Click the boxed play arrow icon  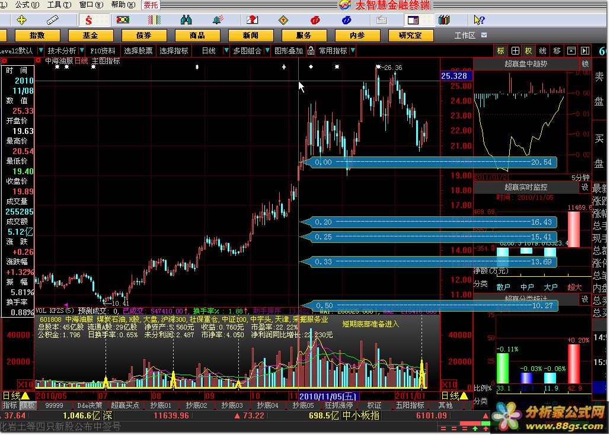(x=585, y=50)
